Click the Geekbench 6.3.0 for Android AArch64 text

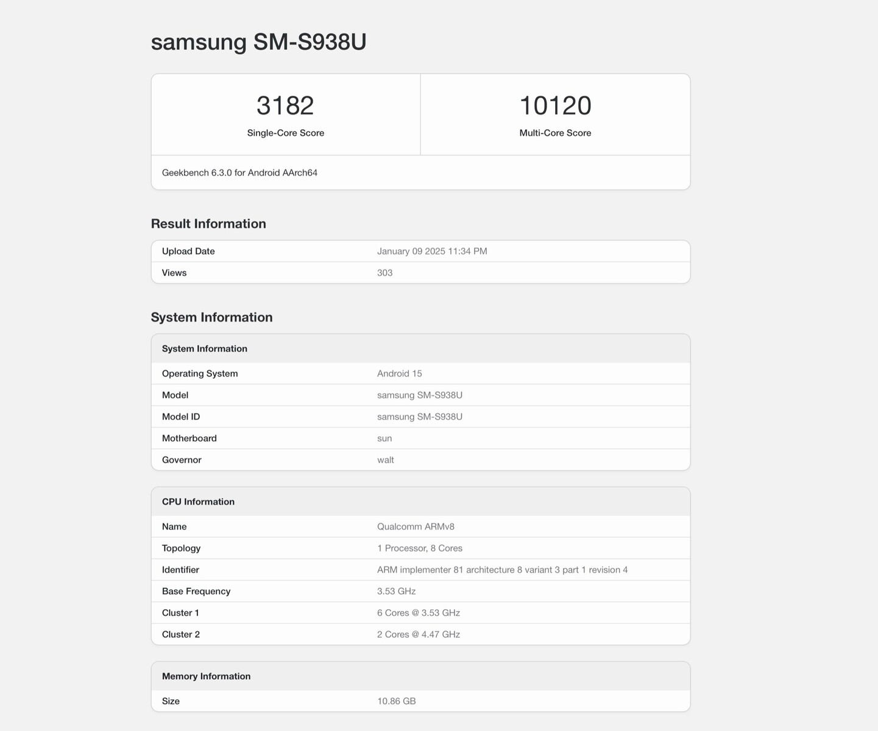[x=239, y=173]
